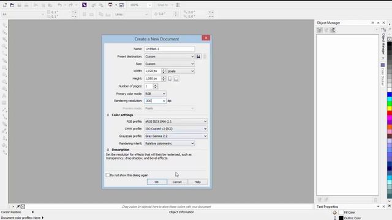This screenshot has height=220, width=392.
Task: Click the Options icon right of Snap to
Action: pyautogui.click(x=178, y=5)
